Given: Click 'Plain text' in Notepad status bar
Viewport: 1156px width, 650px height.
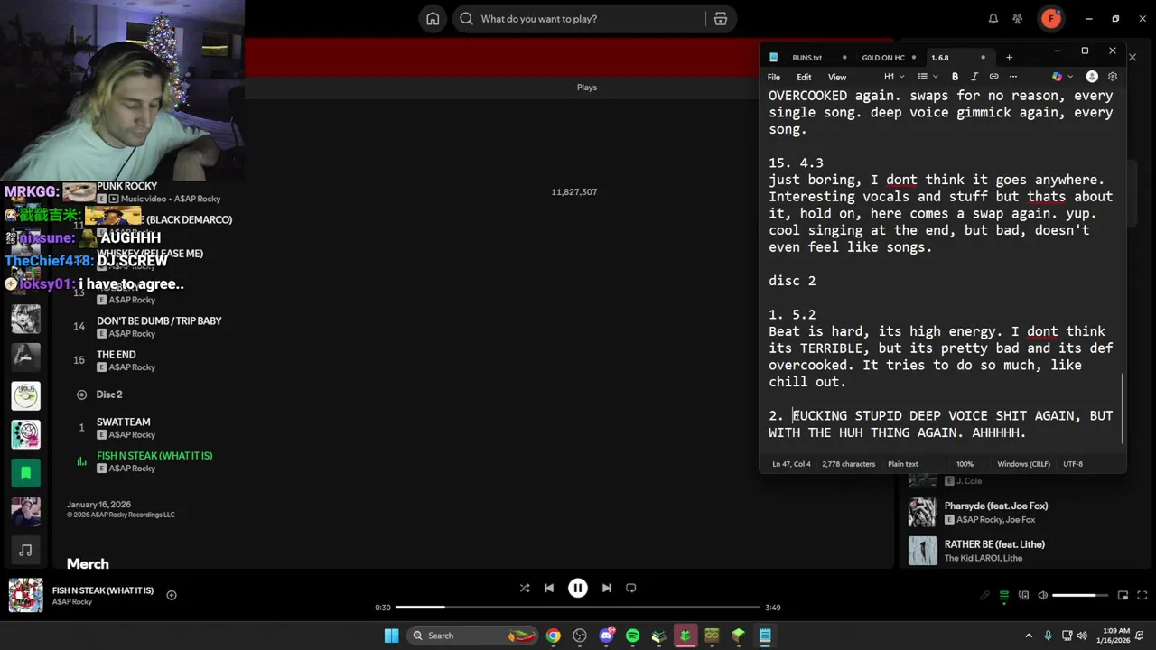Looking at the screenshot, I should 903,464.
